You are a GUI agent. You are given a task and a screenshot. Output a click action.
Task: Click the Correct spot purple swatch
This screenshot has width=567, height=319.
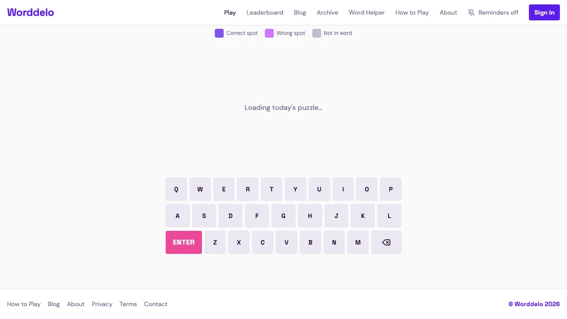coord(219,33)
